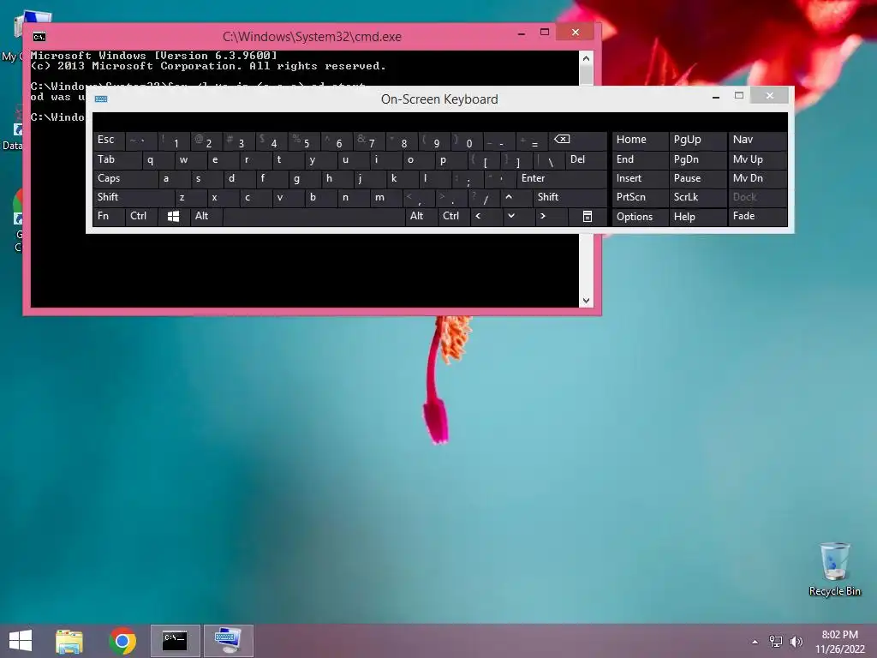The height and width of the screenshot is (658, 877).
Task: Toggle the left Alt key
Action: [x=206, y=217]
